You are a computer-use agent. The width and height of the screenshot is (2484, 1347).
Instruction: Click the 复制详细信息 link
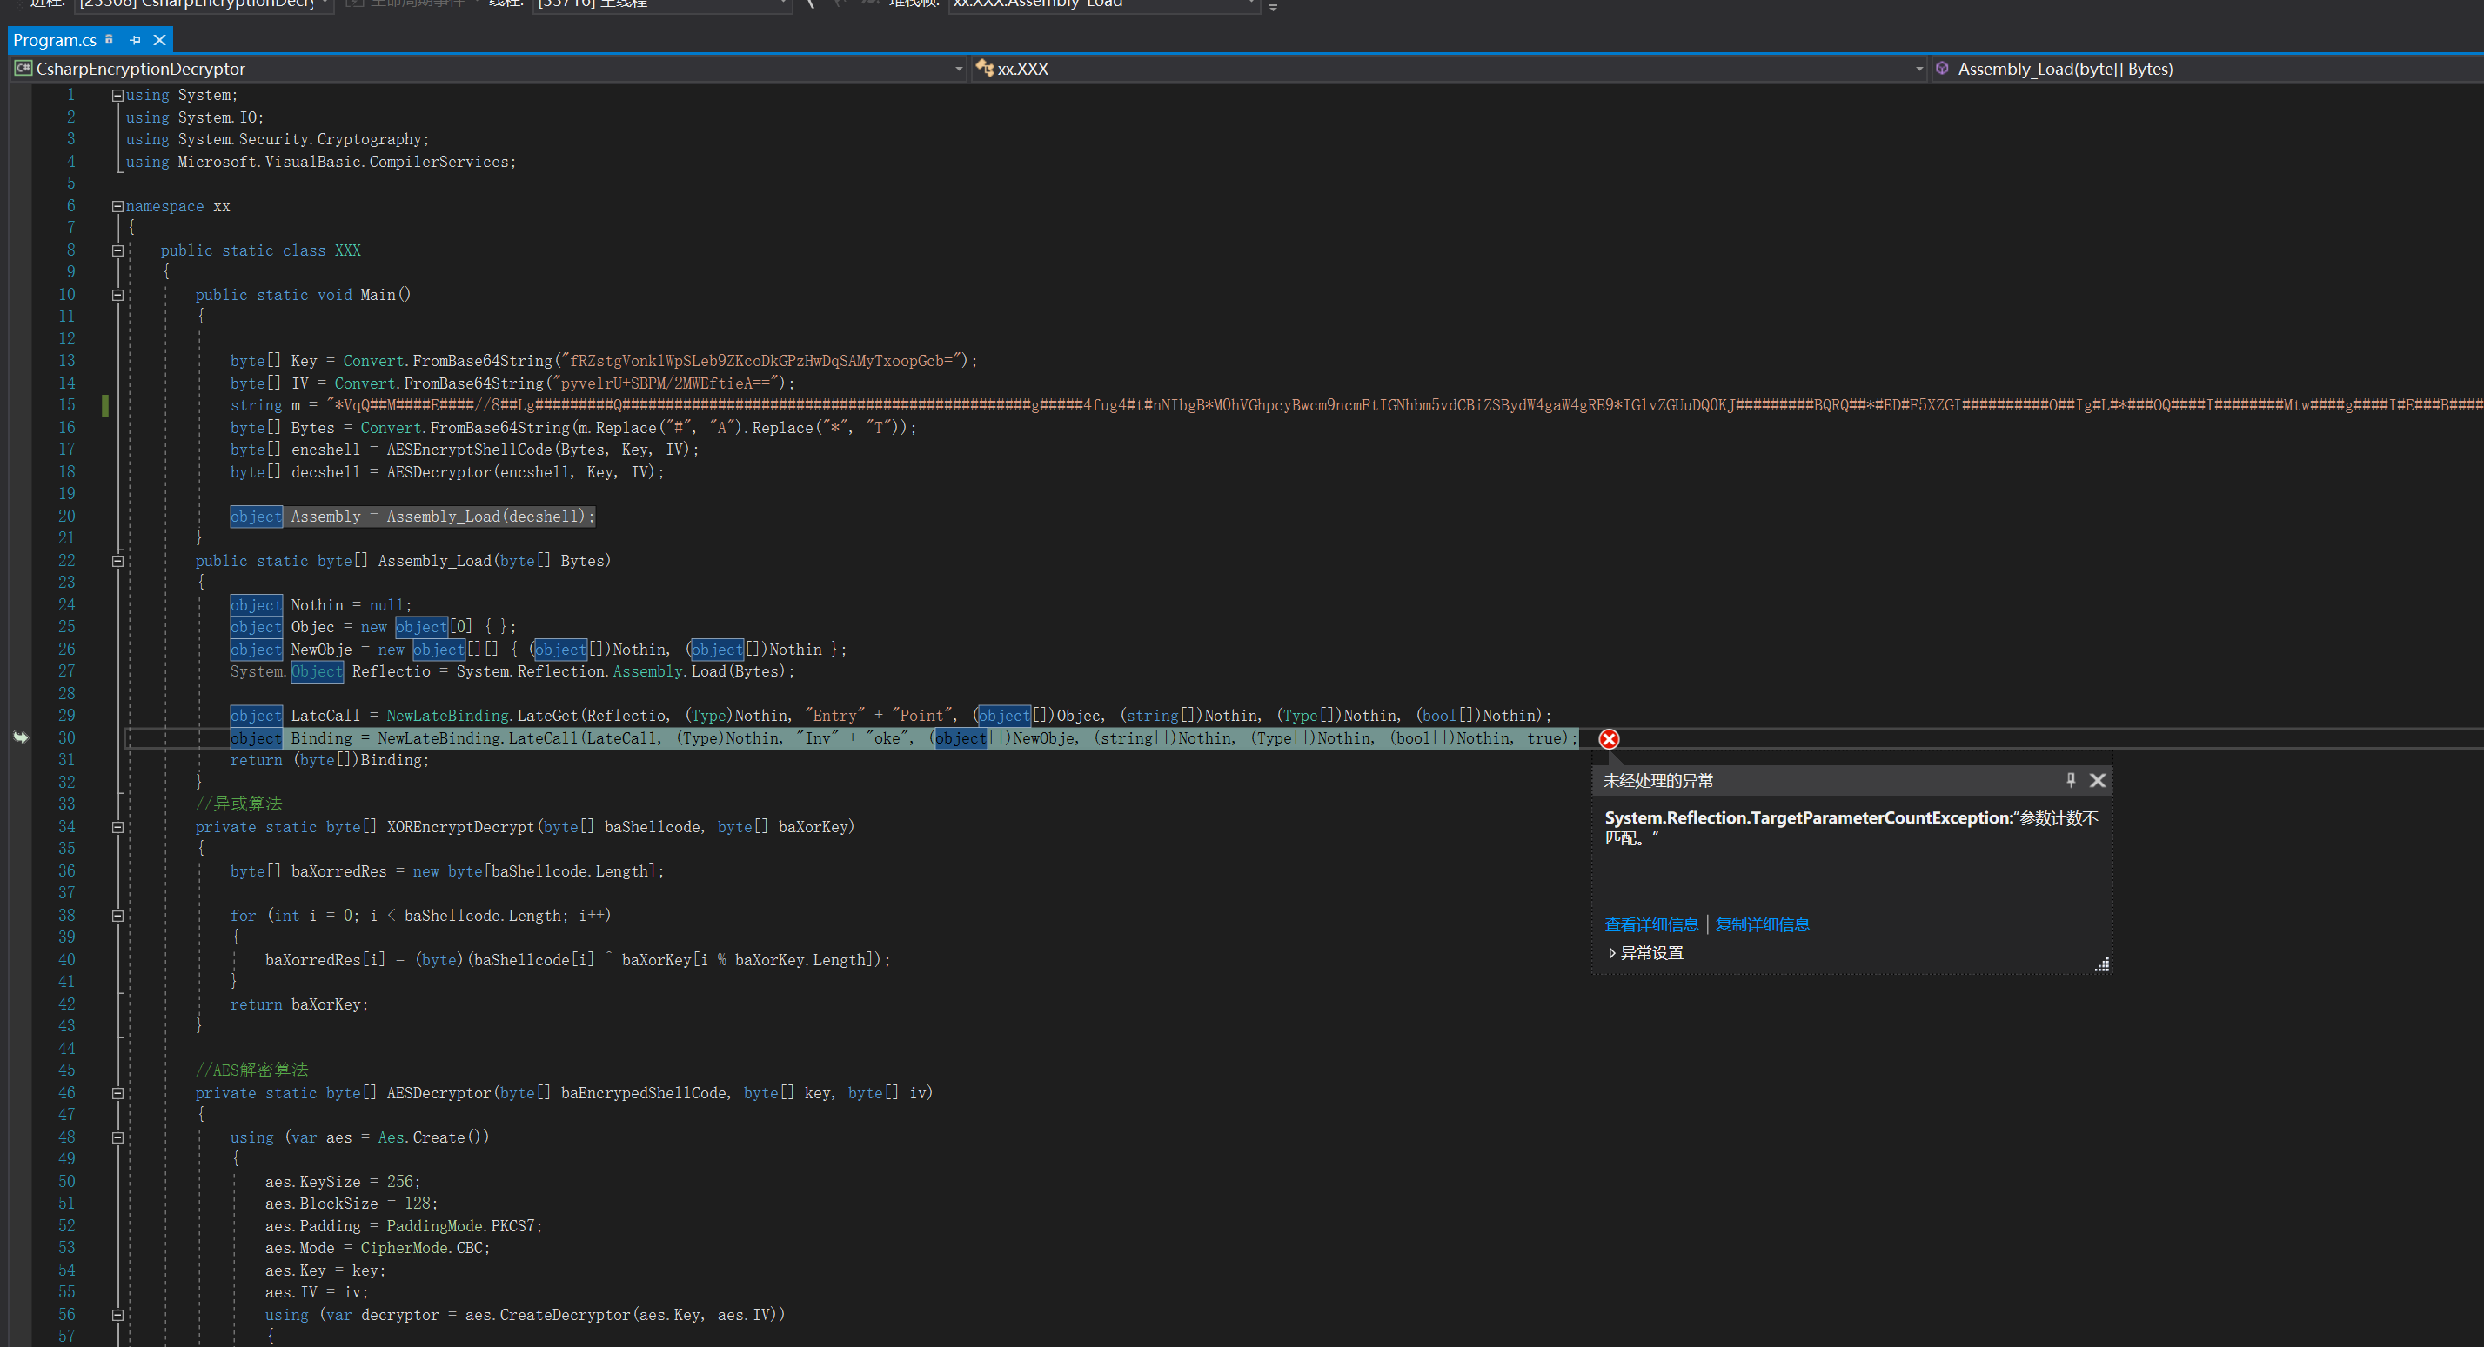1763,923
